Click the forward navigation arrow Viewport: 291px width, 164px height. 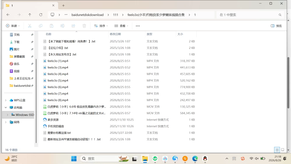tap(19, 15)
